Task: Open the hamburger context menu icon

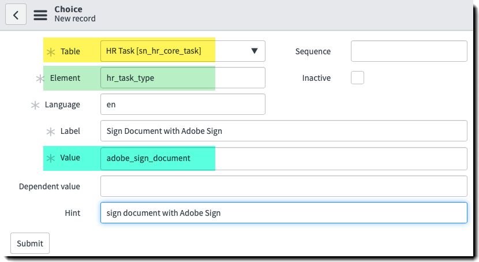Action: 40,15
